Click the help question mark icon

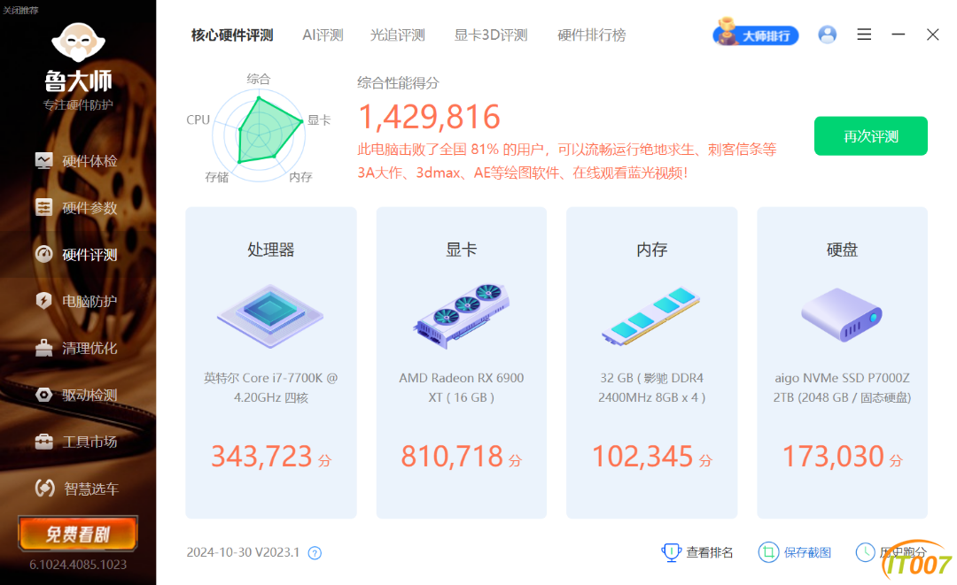[x=315, y=553]
